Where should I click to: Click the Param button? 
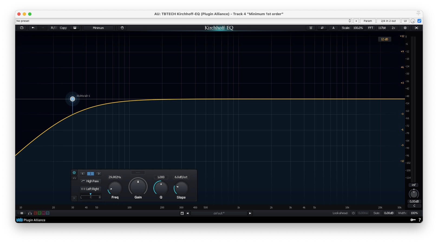(368, 21)
